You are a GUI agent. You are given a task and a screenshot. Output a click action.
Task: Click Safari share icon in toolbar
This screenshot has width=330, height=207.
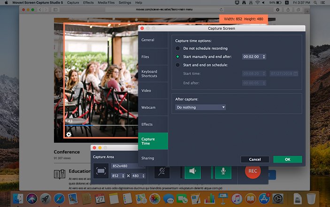pyautogui.click(x=288, y=10)
